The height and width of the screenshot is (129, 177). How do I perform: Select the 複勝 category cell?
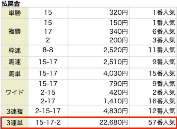point(15,32)
